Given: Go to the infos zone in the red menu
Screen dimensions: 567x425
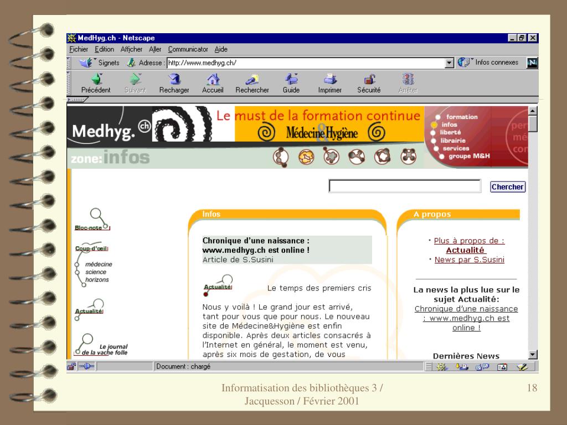Looking at the screenshot, I should [x=450, y=125].
